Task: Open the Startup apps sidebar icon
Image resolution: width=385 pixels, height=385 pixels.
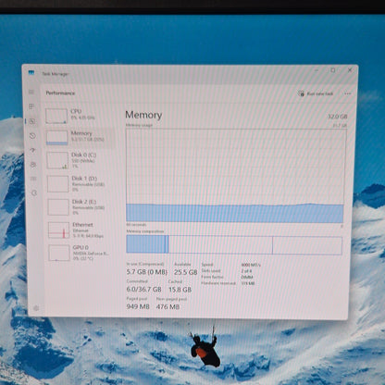Action: point(32,150)
